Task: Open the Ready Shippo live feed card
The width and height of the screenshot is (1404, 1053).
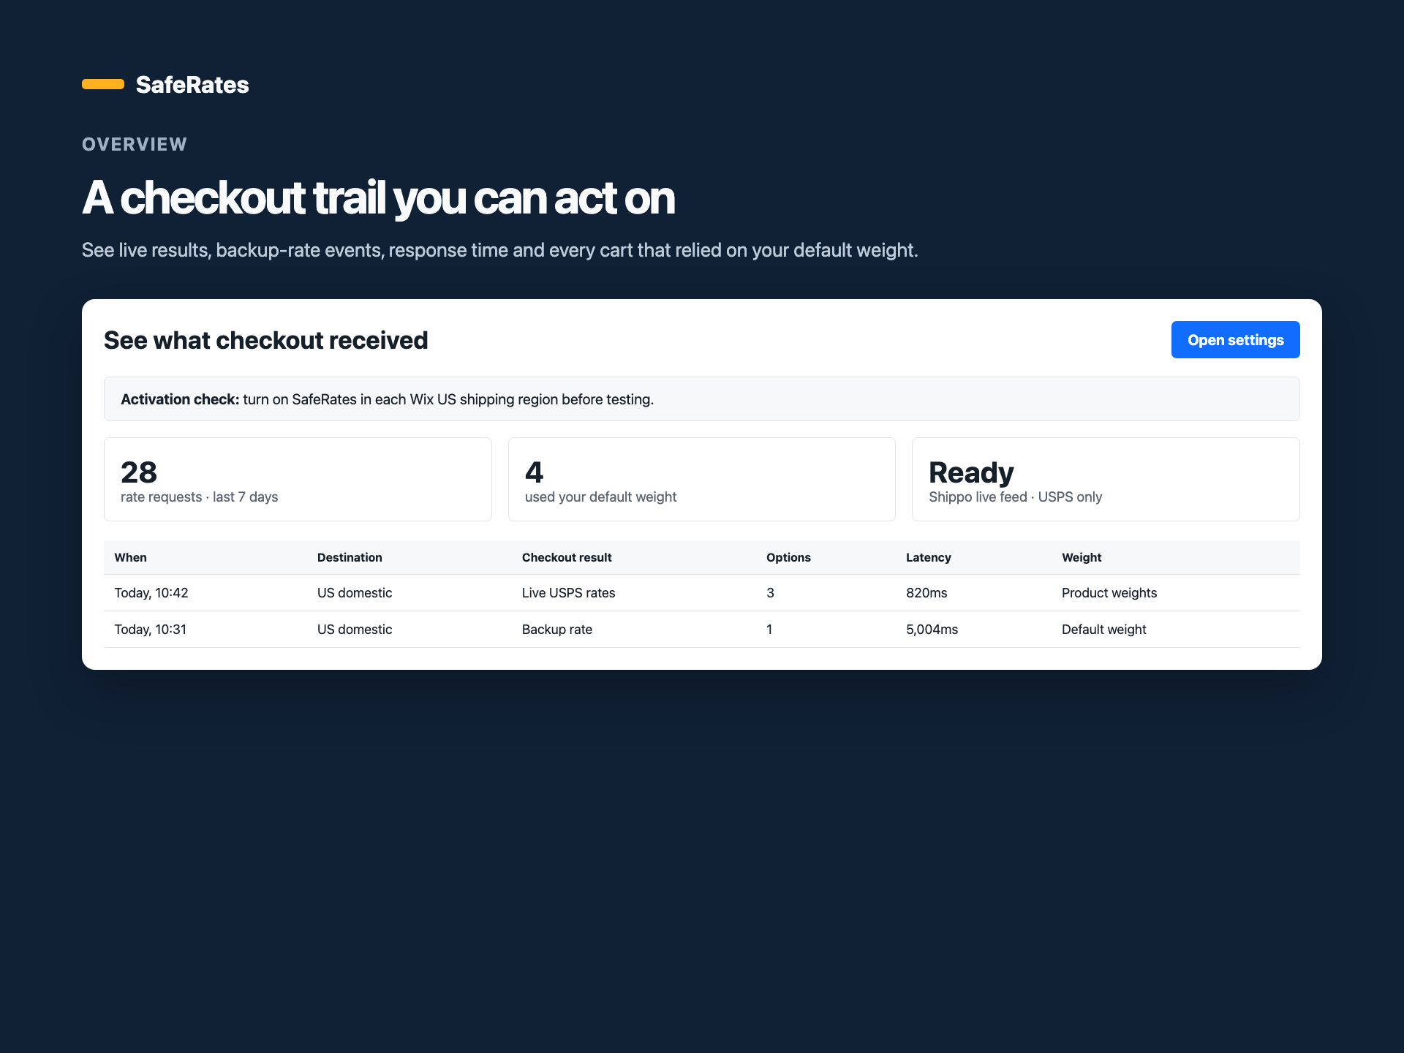Action: (1106, 480)
